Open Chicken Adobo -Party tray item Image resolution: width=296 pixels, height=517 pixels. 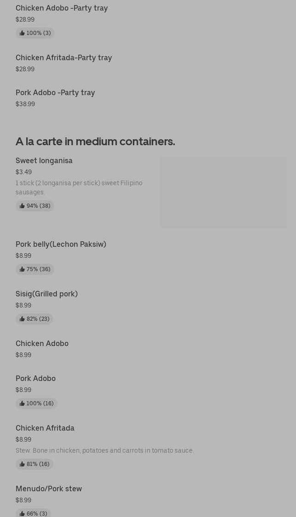[x=62, y=8]
